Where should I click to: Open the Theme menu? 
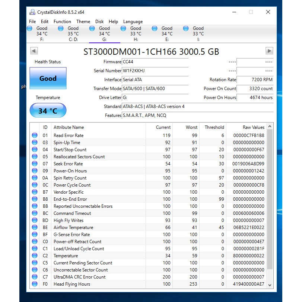(x=83, y=22)
